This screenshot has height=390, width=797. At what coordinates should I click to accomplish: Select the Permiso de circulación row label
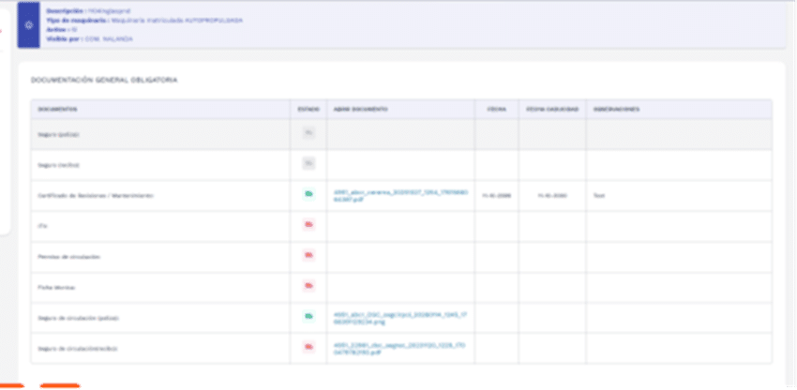[68, 256]
